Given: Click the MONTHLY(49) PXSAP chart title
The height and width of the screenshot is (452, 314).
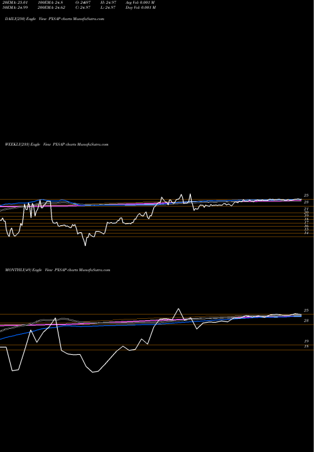Looking at the screenshot, I should (57, 270).
